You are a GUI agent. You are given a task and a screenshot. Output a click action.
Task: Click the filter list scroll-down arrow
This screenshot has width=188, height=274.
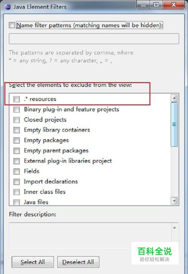174,201
